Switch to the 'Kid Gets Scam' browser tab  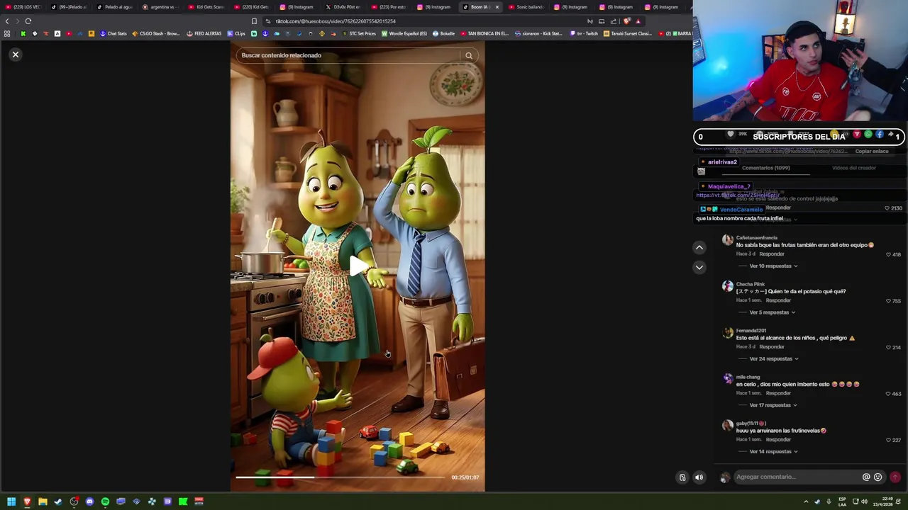coord(206,7)
